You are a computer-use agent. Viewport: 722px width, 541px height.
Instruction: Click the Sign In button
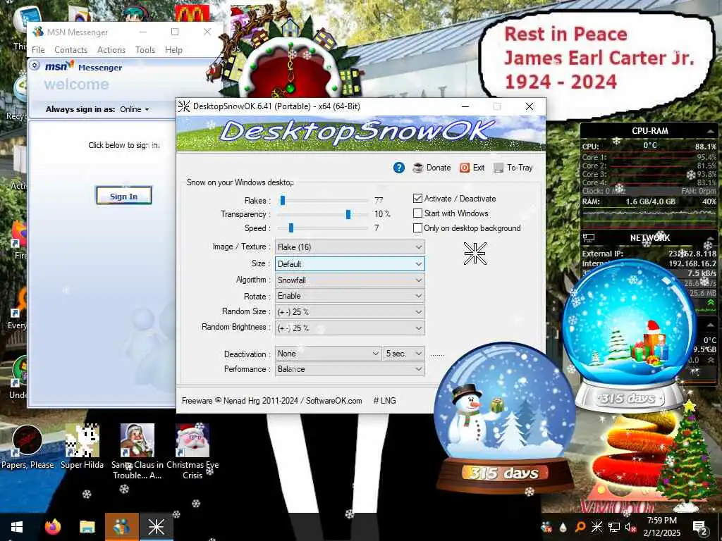(123, 196)
